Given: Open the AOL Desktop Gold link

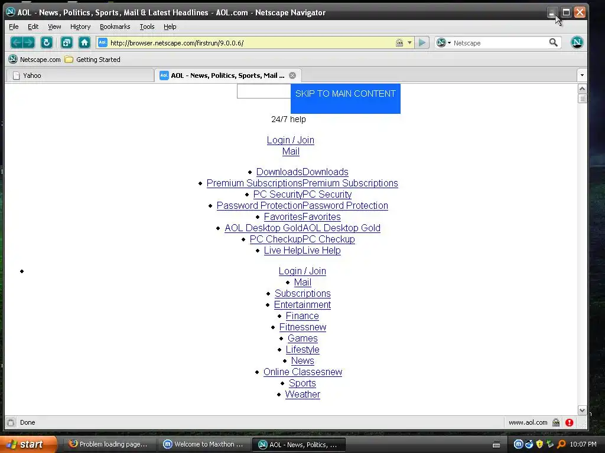Looking at the screenshot, I should point(302,228).
